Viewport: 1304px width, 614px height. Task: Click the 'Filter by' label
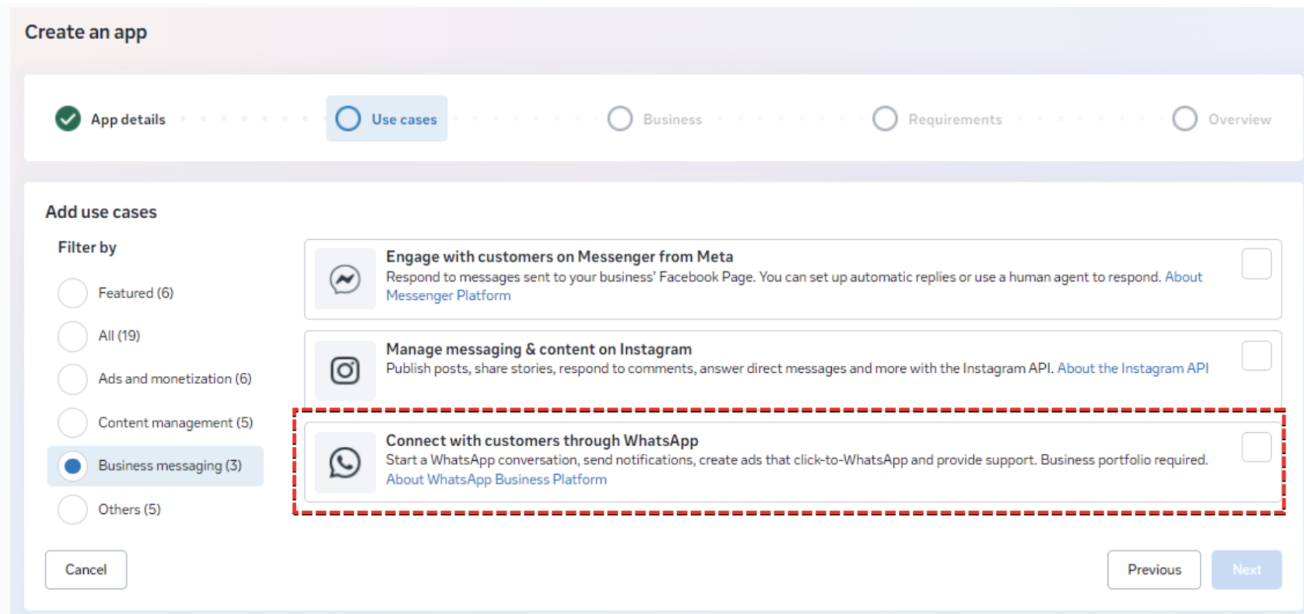tap(87, 248)
